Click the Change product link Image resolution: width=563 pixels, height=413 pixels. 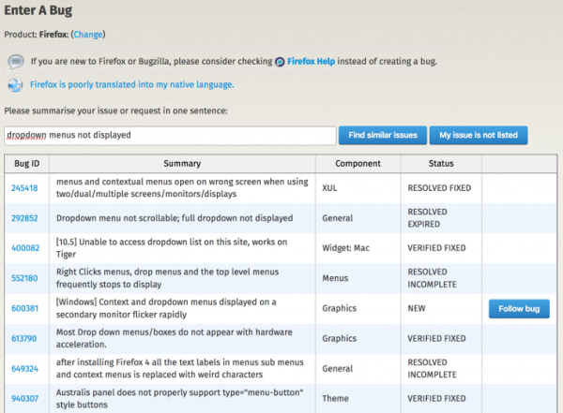[88, 35]
